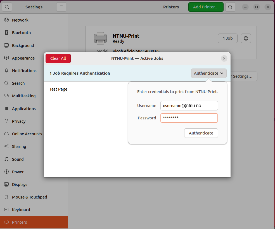
Task: Open Mouse & Touchpad settings
Action: 34,197
